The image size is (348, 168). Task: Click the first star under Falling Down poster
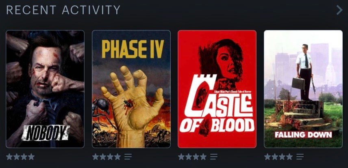[x=268, y=157]
